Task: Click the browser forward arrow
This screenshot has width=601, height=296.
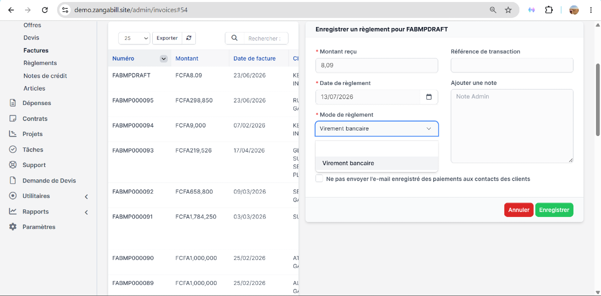Action: pos(28,10)
